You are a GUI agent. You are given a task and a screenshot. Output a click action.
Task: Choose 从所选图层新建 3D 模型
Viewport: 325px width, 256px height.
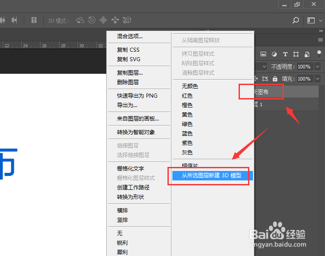pyautogui.click(x=212, y=175)
